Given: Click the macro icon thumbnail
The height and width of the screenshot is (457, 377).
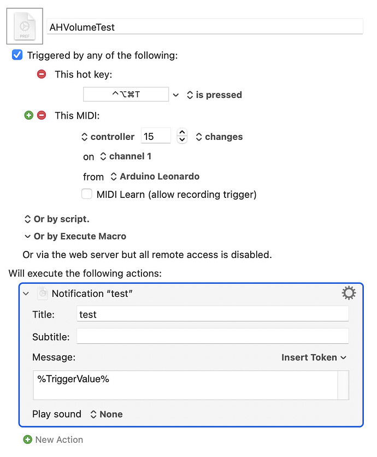Looking at the screenshot, I should click(25, 26).
